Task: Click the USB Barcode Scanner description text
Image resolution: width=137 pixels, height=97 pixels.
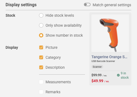Action: (x=103, y=61)
